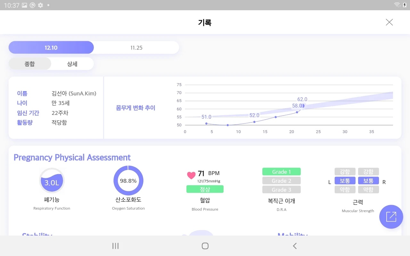Select Grade 2 for 복직근 이개
The height and width of the screenshot is (256, 410).
(x=281, y=180)
